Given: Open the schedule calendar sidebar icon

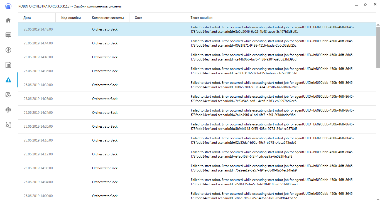Looking at the screenshot, I should click(x=8, y=95).
